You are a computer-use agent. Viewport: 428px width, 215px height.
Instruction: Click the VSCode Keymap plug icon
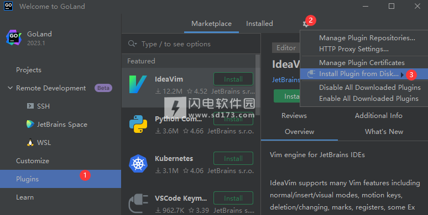click(x=138, y=203)
